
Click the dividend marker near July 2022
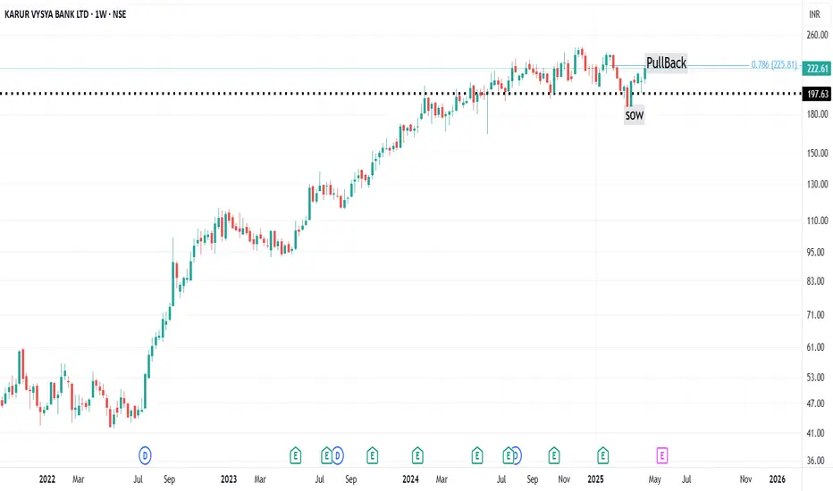(145, 455)
